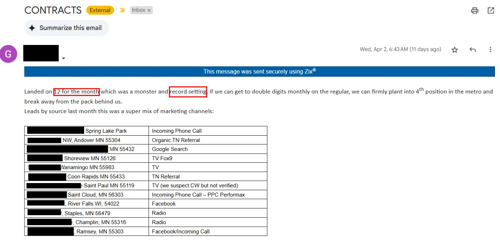Click the Andover MN 55304 address cell
Viewport: 500px width, 243px height.
(x=87, y=140)
